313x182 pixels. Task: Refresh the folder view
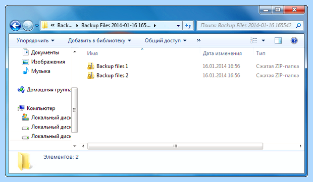pos(188,26)
